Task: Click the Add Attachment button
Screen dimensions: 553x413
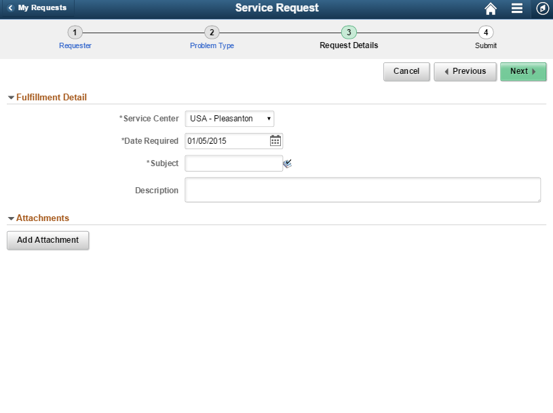Action: pyautogui.click(x=47, y=240)
